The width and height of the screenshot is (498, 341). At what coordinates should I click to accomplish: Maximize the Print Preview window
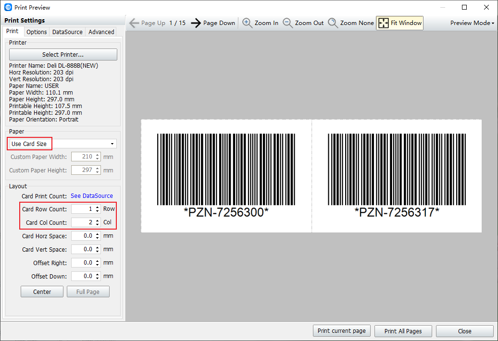pyautogui.click(x=464, y=7)
